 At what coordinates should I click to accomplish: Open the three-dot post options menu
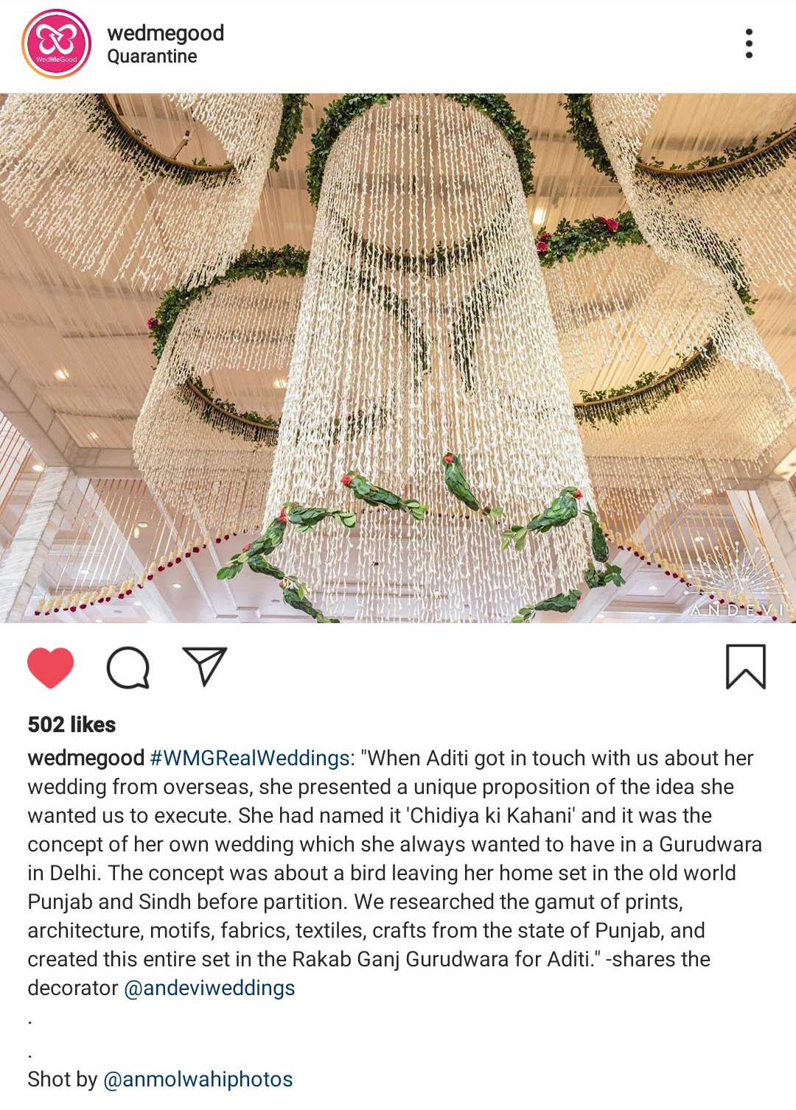tap(749, 44)
